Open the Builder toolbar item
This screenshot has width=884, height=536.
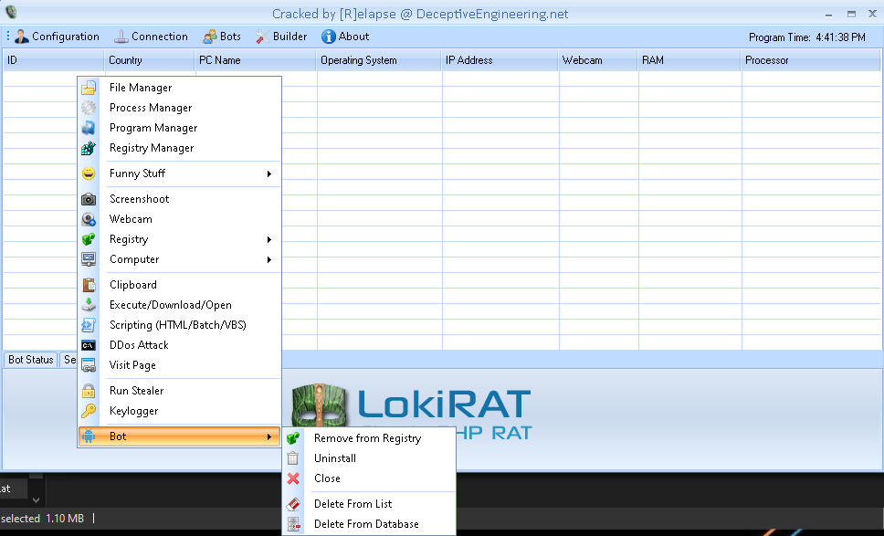pyautogui.click(x=281, y=37)
